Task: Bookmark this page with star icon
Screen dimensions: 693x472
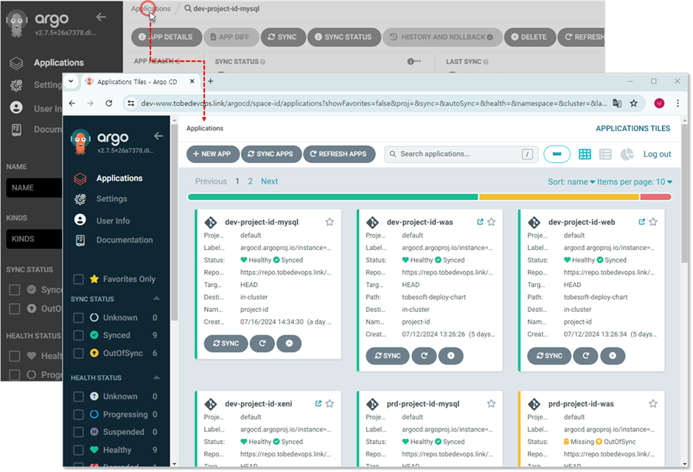Action: click(634, 103)
